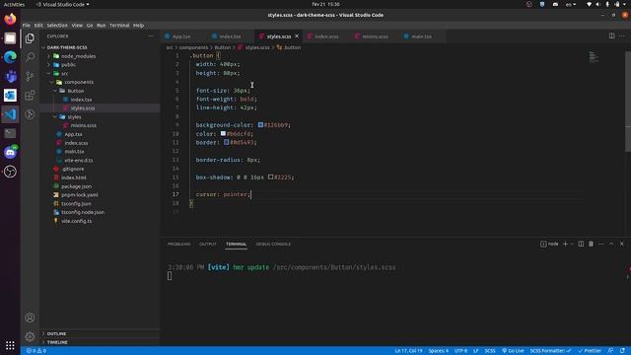Viewport: 631px width, 355px height.
Task: Open the editor More Actions ellipsis
Action: click(x=622, y=35)
